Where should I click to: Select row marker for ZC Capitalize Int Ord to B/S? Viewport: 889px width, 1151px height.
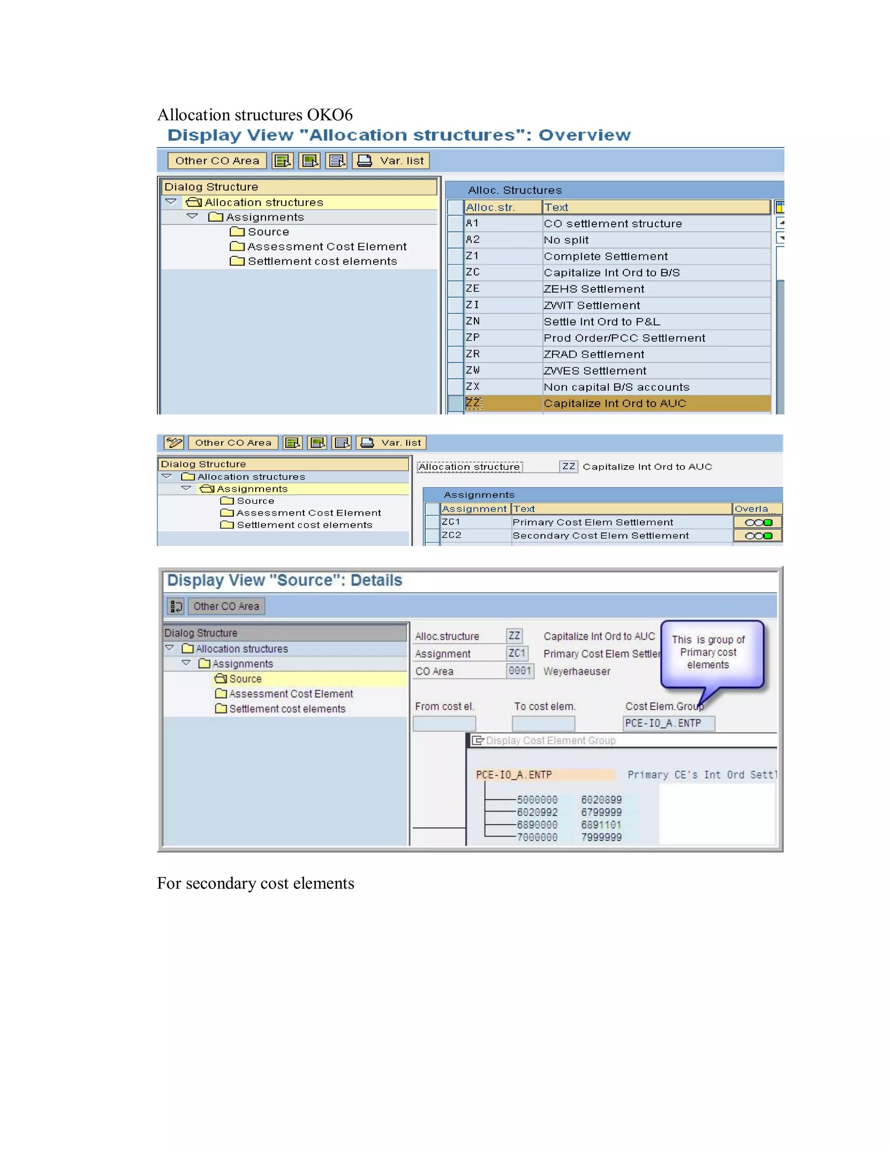tap(455, 272)
